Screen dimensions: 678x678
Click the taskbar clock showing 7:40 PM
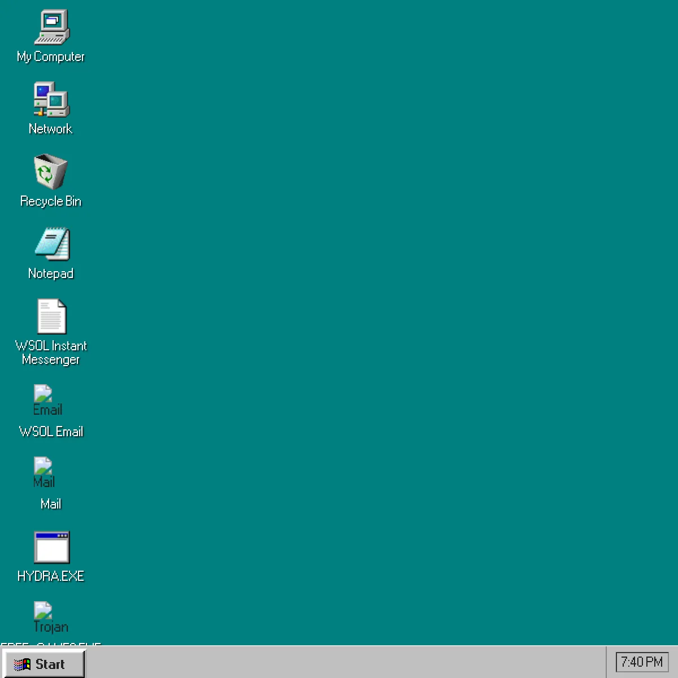click(642, 661)
